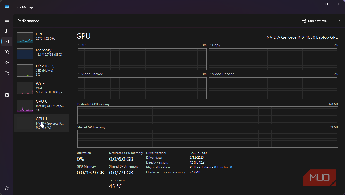Viewport: 345px width, 195px height.
Task: Click the NVIDIA GeForce RTX 4050 Laptop GPU title
Action: [x=302, y=37]
